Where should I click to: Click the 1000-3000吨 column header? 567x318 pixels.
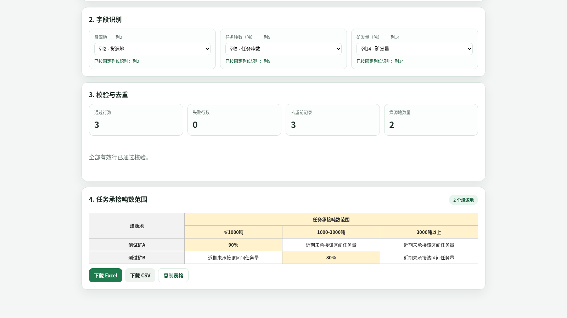[x=331, y=232]
